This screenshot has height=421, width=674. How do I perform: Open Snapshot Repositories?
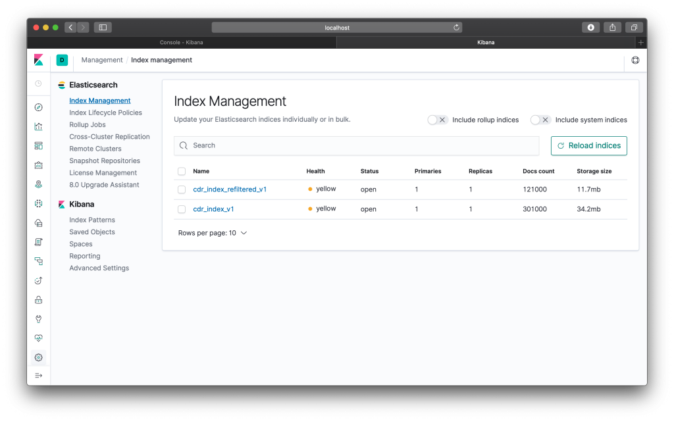coord(105,161)
